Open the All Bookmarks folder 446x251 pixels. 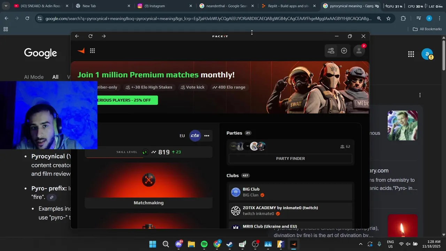[x=427, y=29]
